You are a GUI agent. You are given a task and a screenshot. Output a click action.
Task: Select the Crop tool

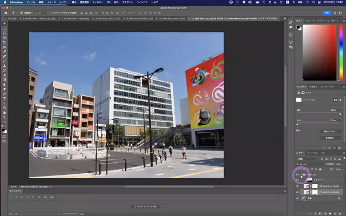click(5, 42)
